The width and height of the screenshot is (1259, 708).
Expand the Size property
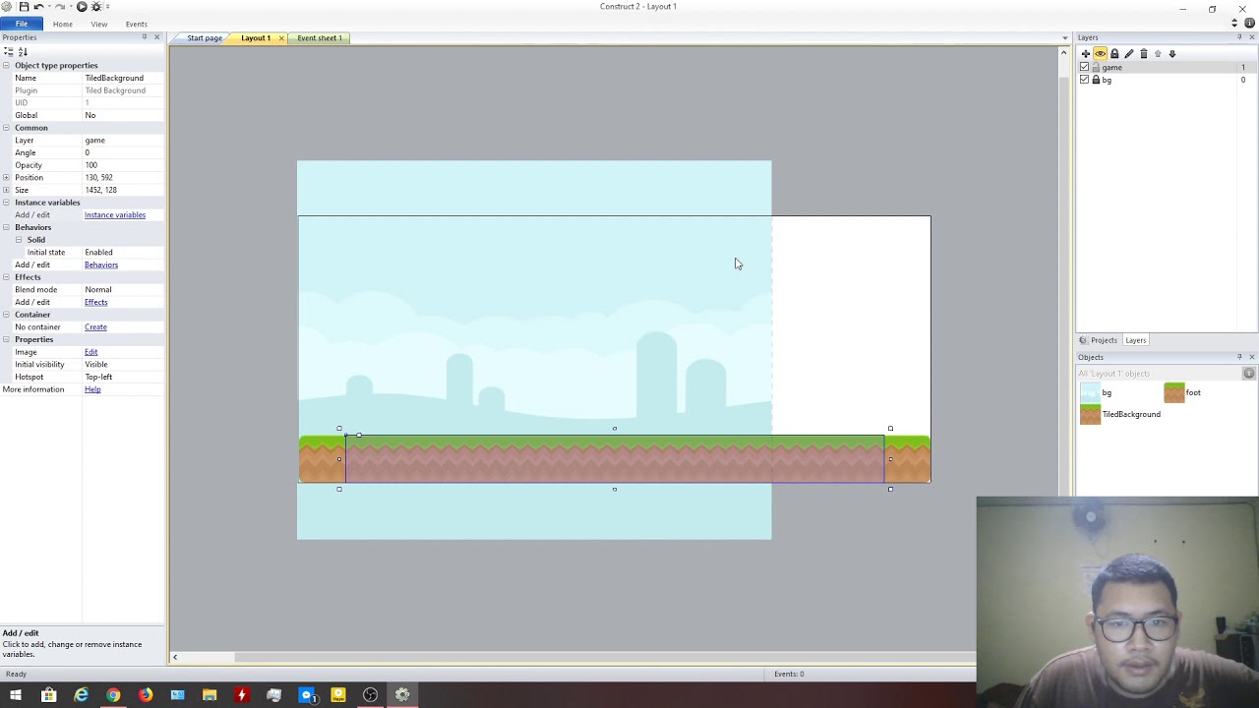6,190
